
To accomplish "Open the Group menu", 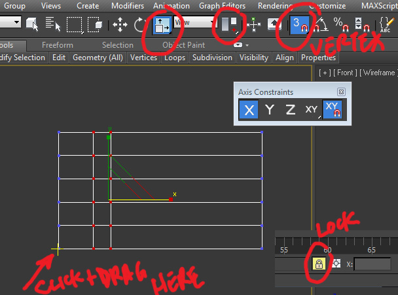I will 14,6.
